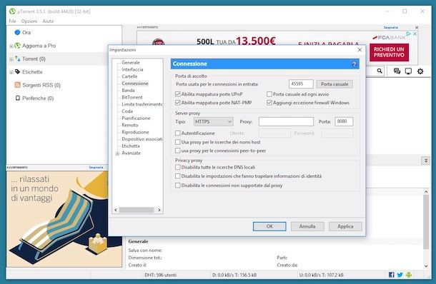Image resolution: width=436 pixels, height=284 pixels.
Task: Check usa proxy per le connessioni peer-to-peer
Action: pyautogui.click(x=178, y=151)
